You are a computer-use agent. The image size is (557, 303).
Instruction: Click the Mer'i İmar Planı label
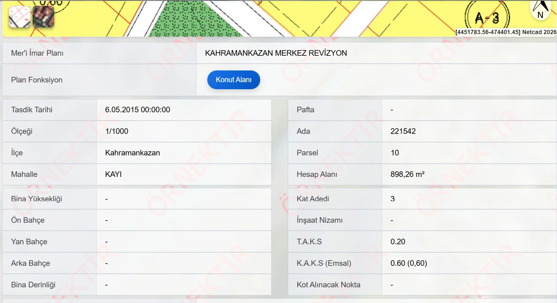[x=37, y=53]
